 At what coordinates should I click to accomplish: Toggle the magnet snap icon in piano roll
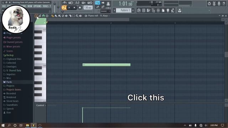coord(43,16)
